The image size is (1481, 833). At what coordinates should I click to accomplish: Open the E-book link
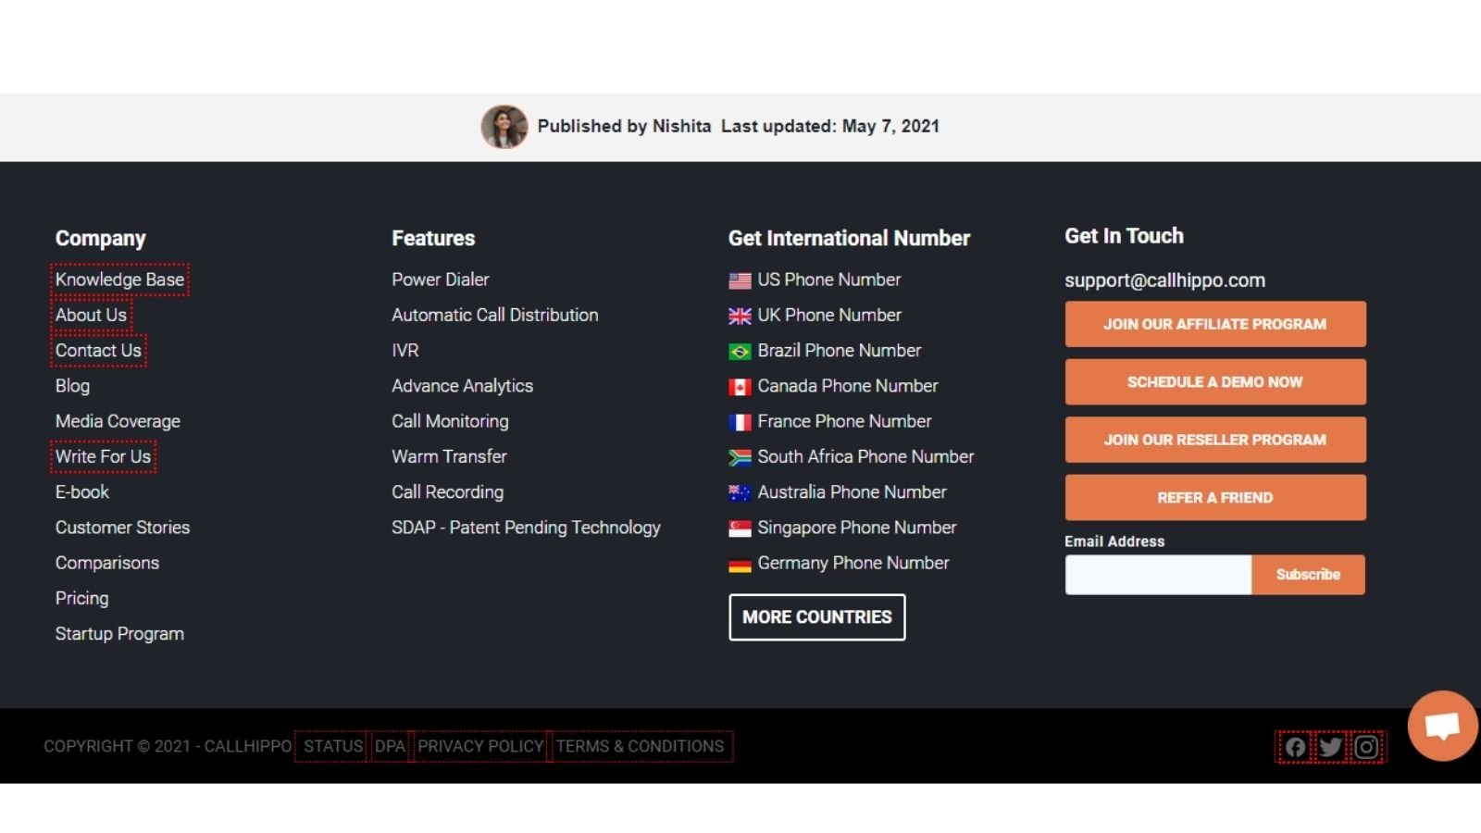click(x=81, y=492)
